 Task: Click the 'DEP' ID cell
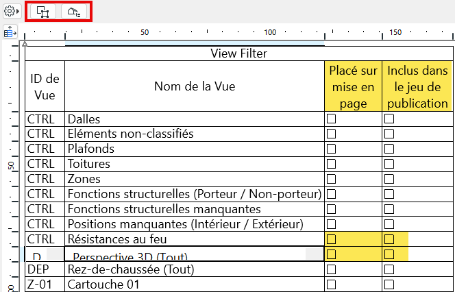[45, 269]
